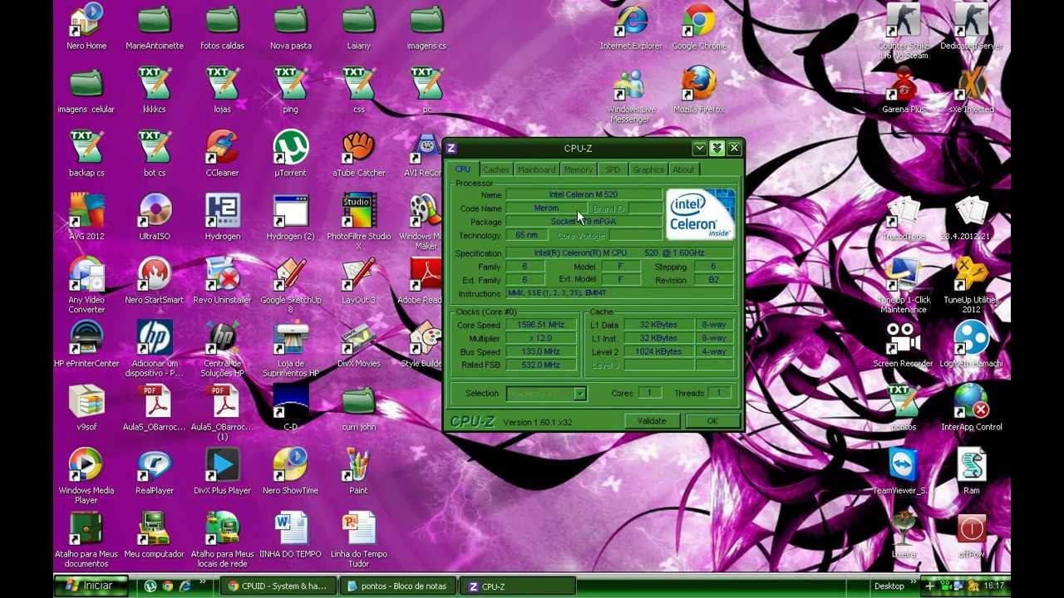This screenshot has width=1064, height=598.
Task: Open Revo Uninstaller
Action: [x=223, y=282]
